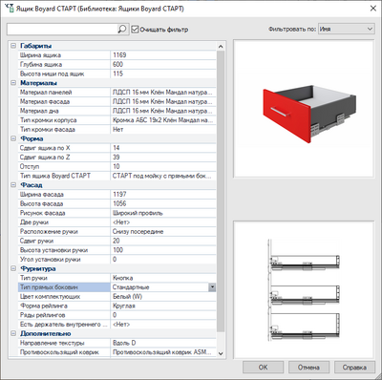382x380 pixels.
Task: Click the title bar application icon
Action: pos(10,9)
